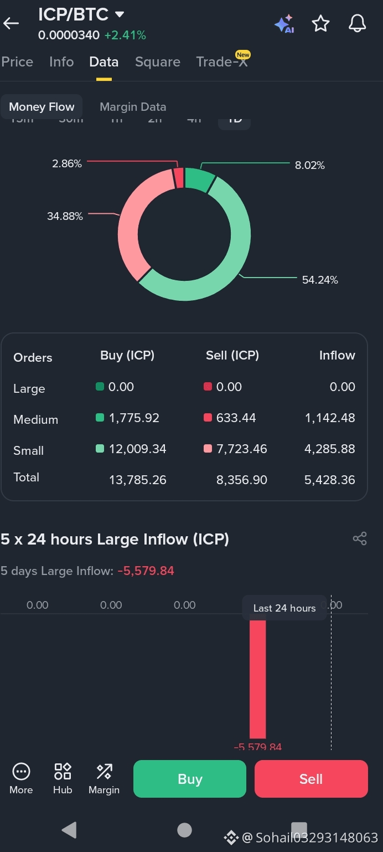Viewport: 383px width, 852px height.
Task: Open the Hub icon
Action: click(x=63, y=778)
